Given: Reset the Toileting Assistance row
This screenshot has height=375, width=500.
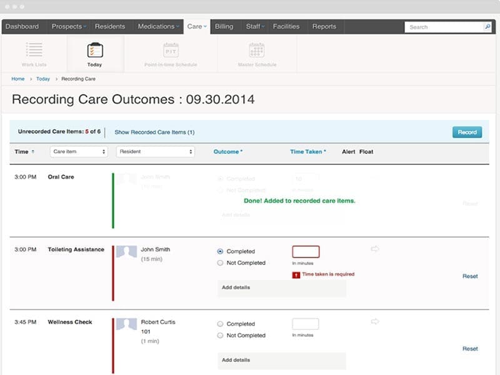Looking at the screenshot, I should coord(470,276).
